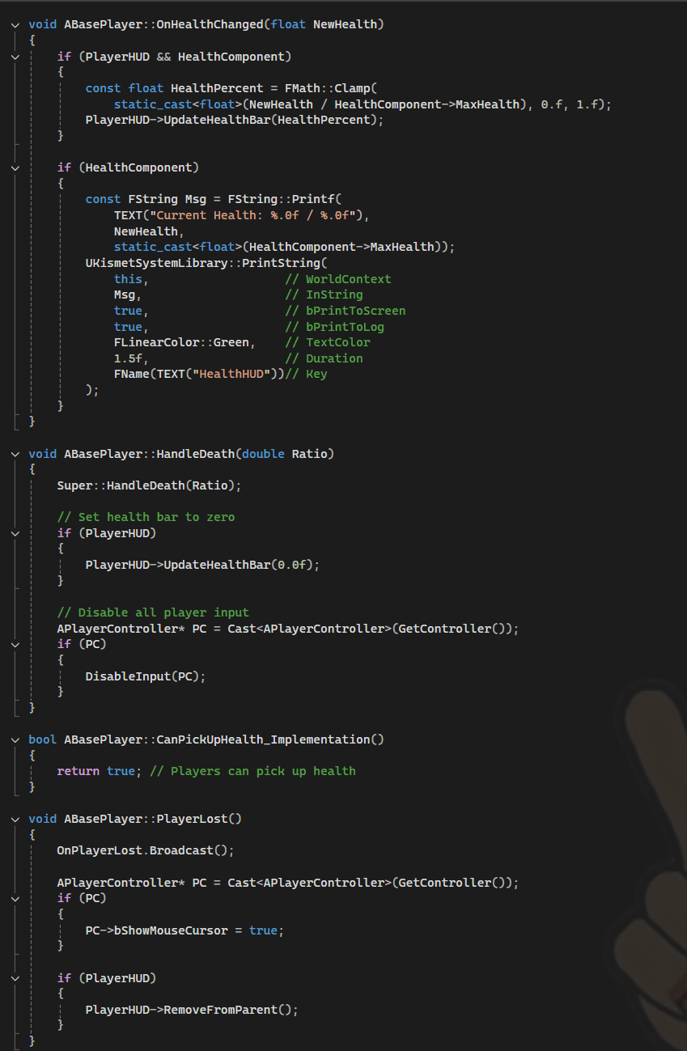This screenshot has width=687, height=1051.
Task: Fold the 'if (PlayerHUD)' block containing RemoveFromParent
Action: point(15,977)
